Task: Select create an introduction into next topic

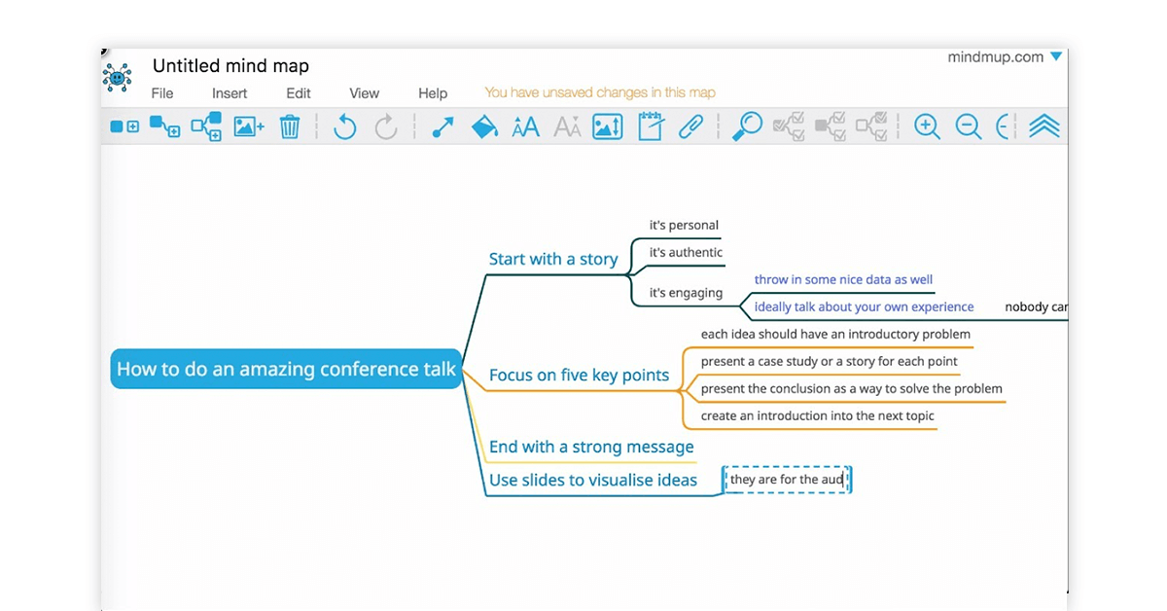Action: 817,415
